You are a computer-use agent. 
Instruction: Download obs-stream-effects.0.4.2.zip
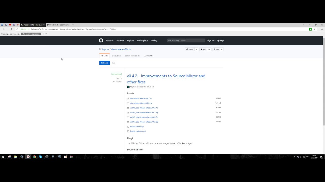[x=141, y=103]
